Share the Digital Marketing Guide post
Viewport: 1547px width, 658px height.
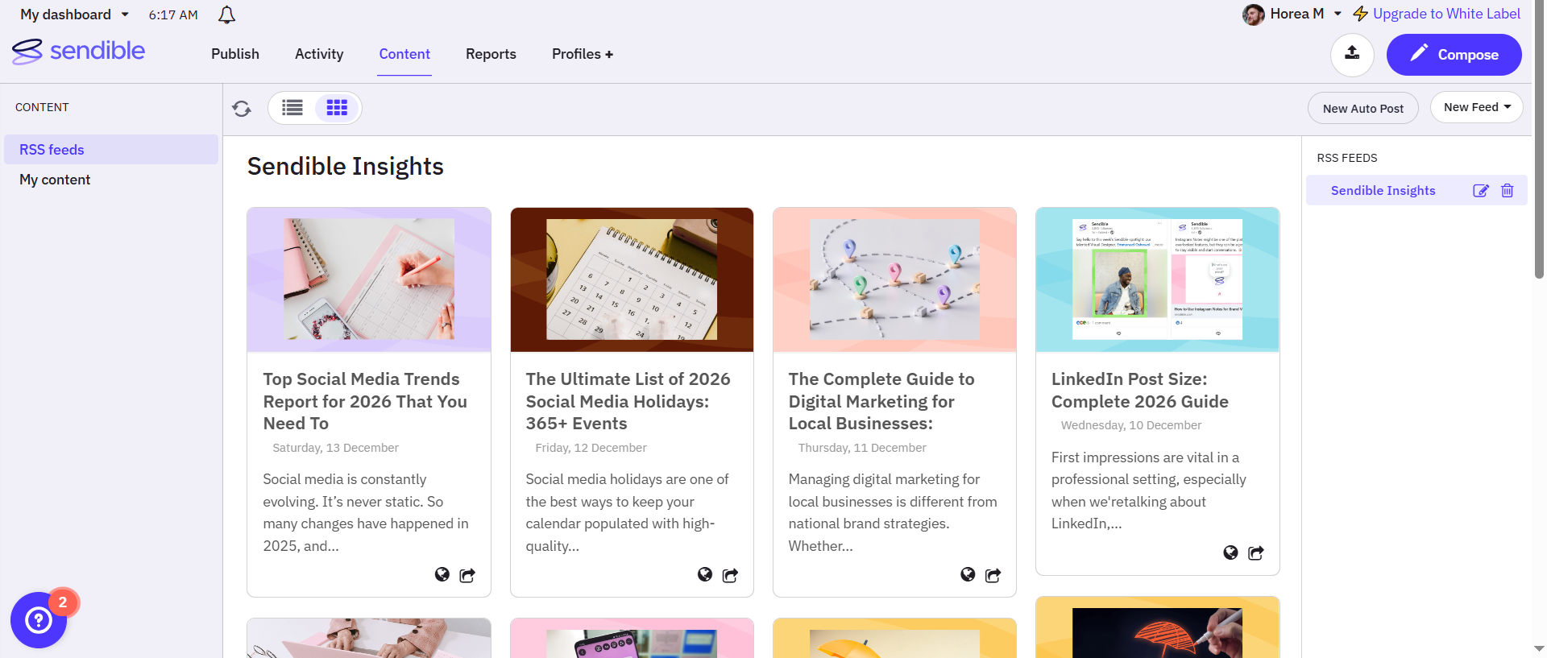993,575
